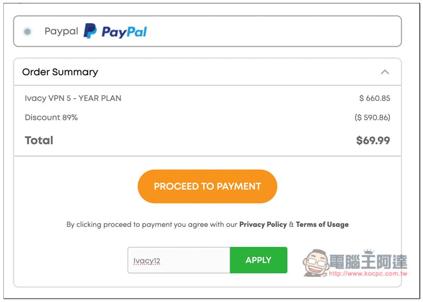This screenshot has width=423, height=302.
Task: Click the cartoon face watermark icon
Action: click(316, 263)
